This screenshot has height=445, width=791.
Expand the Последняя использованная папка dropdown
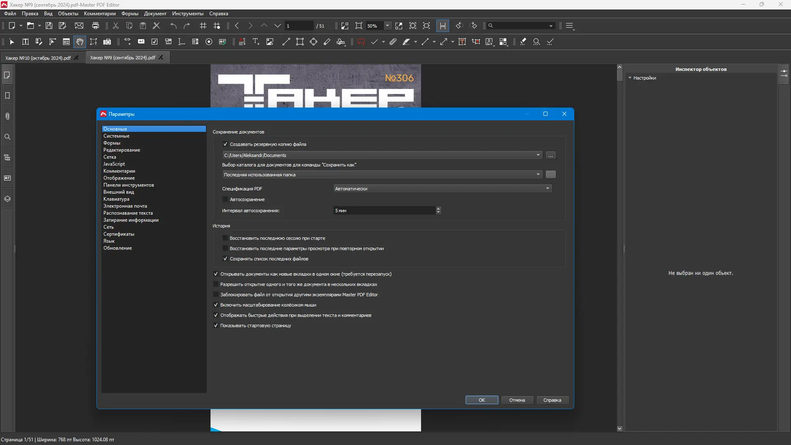click(382, 175)
